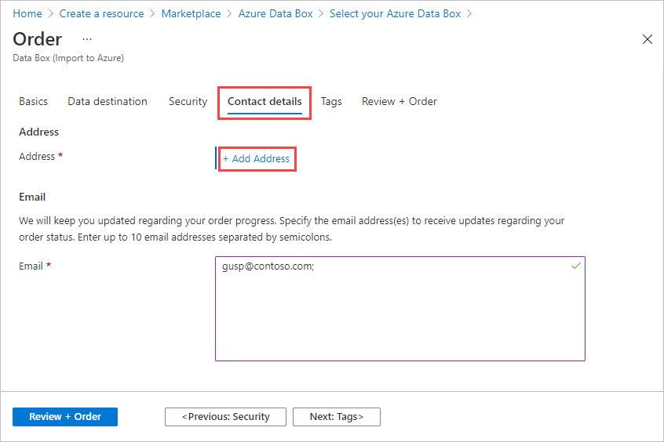Open Select your Azure Data Box breadcrumb
The width and height of the screenshot is (664, 442).
[395, 13]
